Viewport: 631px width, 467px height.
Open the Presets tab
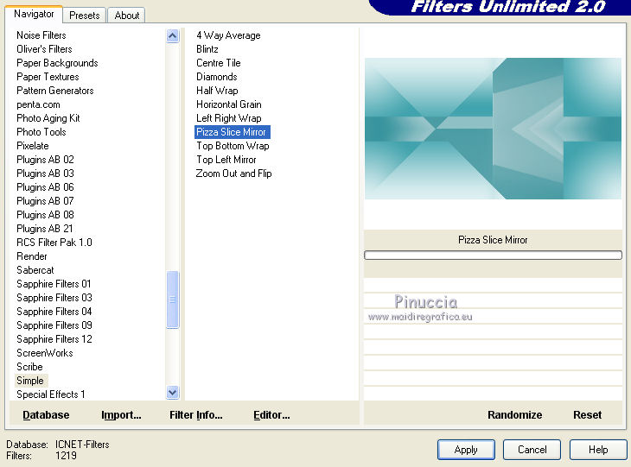[85, 16]
